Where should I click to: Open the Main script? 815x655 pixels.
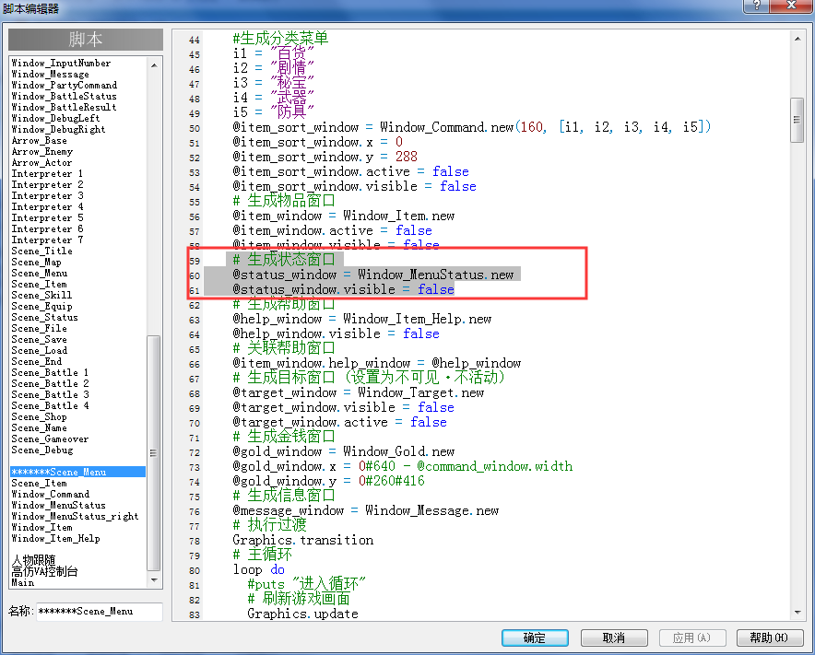23,583
